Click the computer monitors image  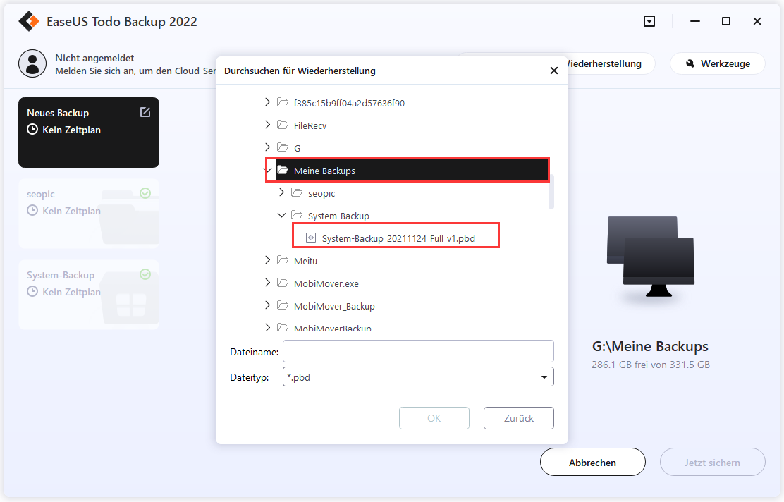(x=651, y=257)
